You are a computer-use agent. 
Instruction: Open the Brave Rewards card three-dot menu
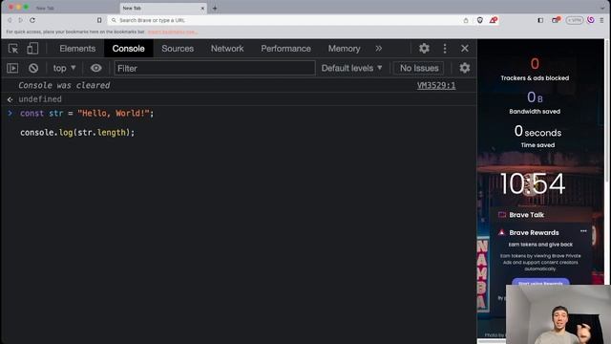click(x=583, y=231)
